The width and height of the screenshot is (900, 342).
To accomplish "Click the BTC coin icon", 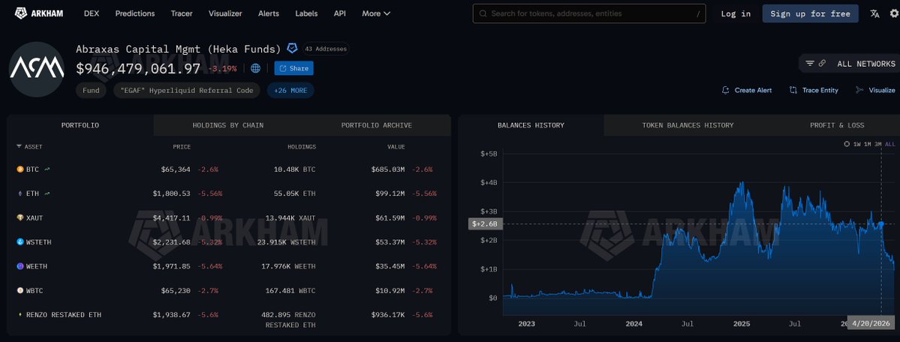I will click(x=20, y=169).
